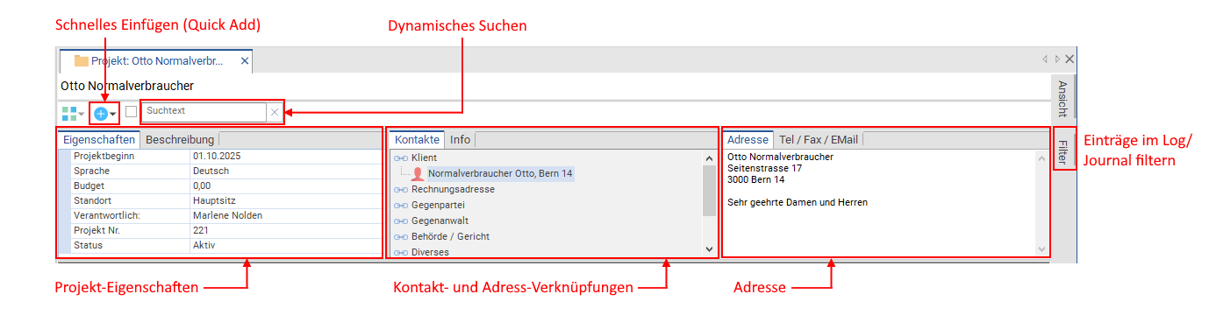
Task: Select the Projekt: Otto Normalverbr... tab
Action: tap(156, 61)
